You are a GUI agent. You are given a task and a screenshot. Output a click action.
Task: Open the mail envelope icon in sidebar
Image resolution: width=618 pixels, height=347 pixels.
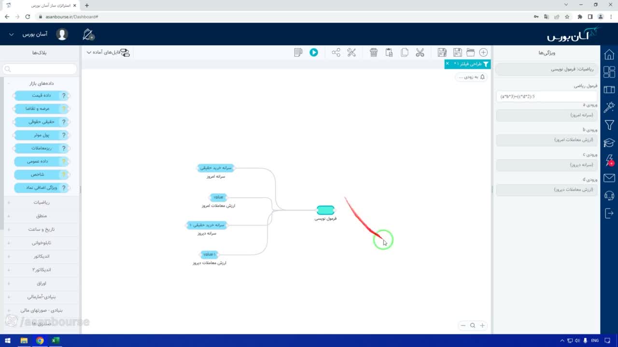[609, 178]
